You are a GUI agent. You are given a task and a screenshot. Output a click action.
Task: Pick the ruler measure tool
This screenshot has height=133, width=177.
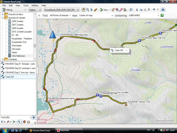coord(95,10)
